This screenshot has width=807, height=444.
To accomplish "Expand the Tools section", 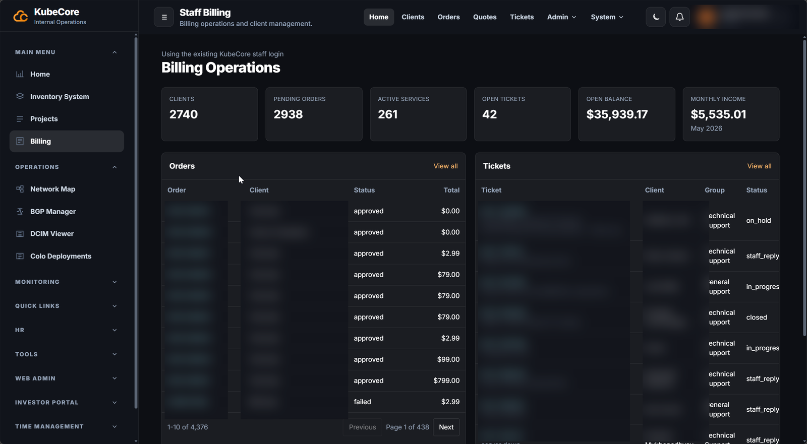I will point(114,354).
